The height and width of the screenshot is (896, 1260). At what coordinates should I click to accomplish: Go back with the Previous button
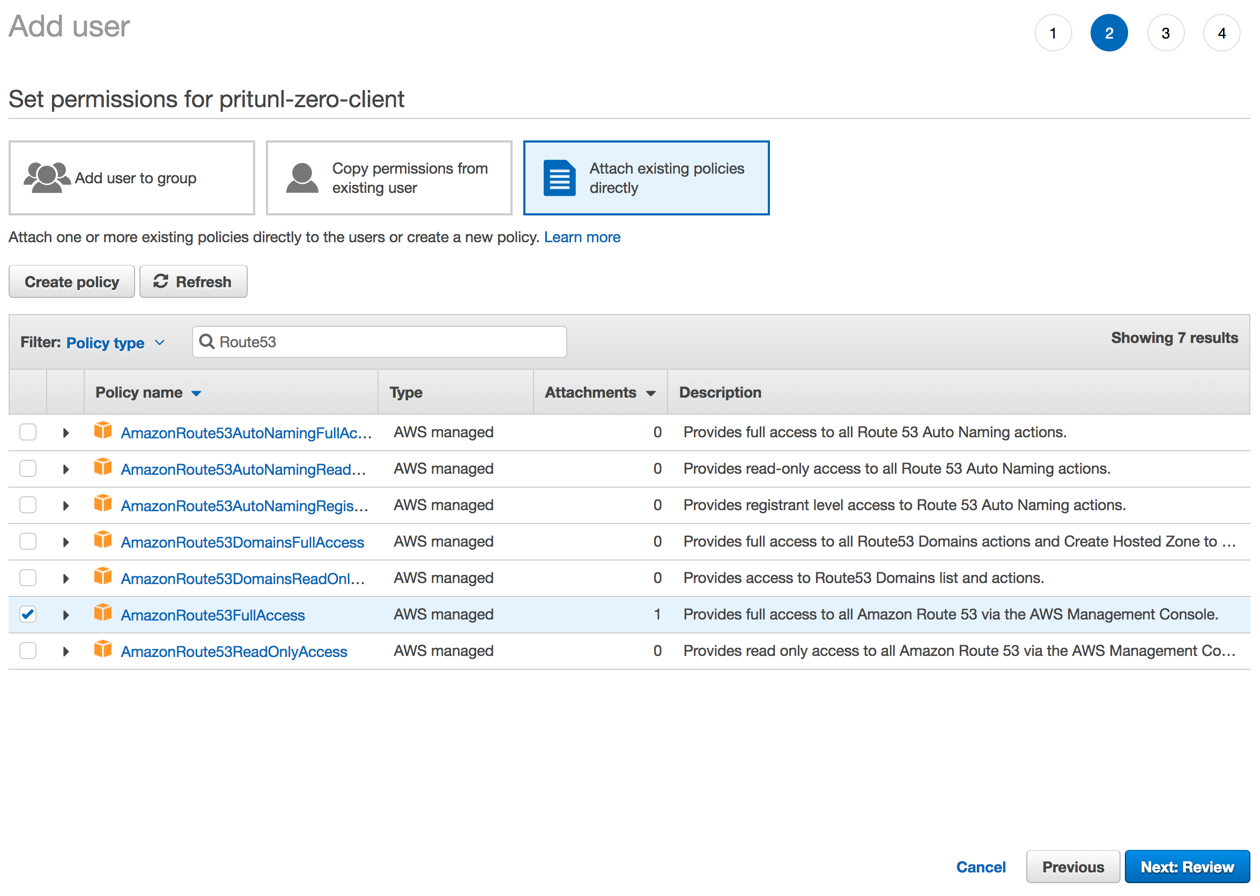(x=1073, y=867)
